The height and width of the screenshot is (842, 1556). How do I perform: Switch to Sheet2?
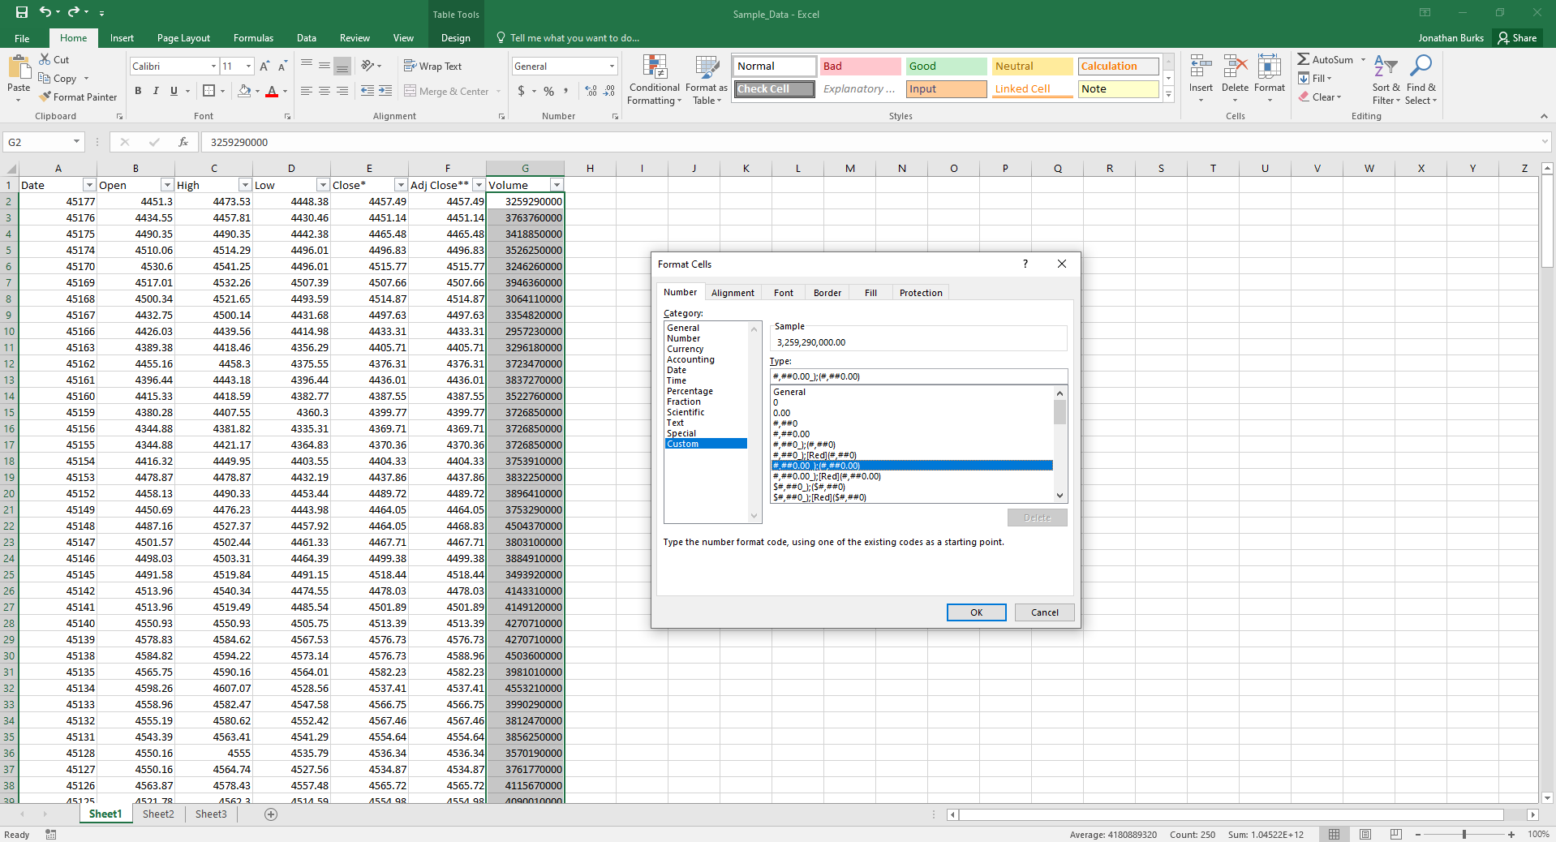157,814
